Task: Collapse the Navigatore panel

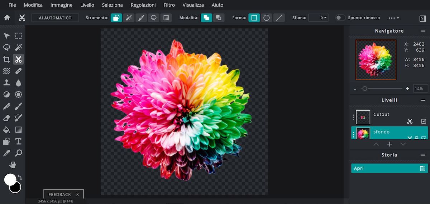Action: click(x=423, y=31)
